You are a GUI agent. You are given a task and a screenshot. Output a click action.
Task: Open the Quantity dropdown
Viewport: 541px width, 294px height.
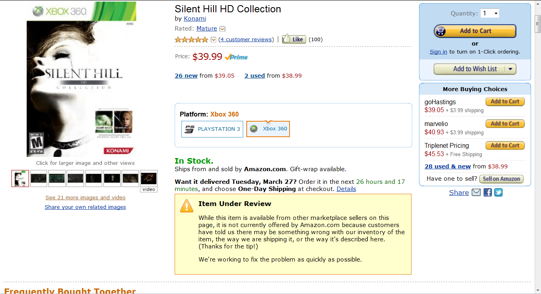pos(490,13)
